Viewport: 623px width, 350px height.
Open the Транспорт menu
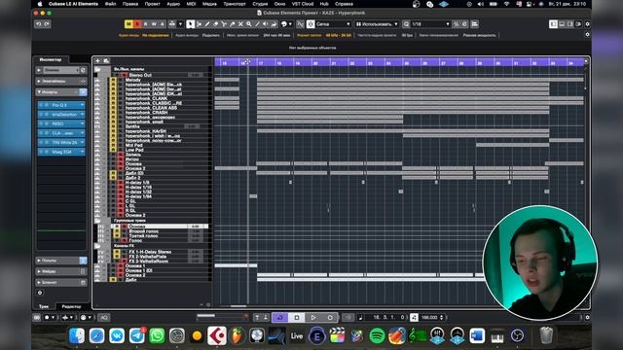pyautogui.click(x=235, y=4)
